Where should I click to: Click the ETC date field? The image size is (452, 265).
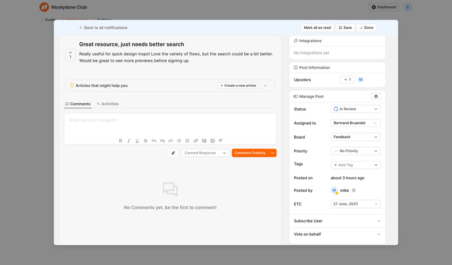click(355, 204)
